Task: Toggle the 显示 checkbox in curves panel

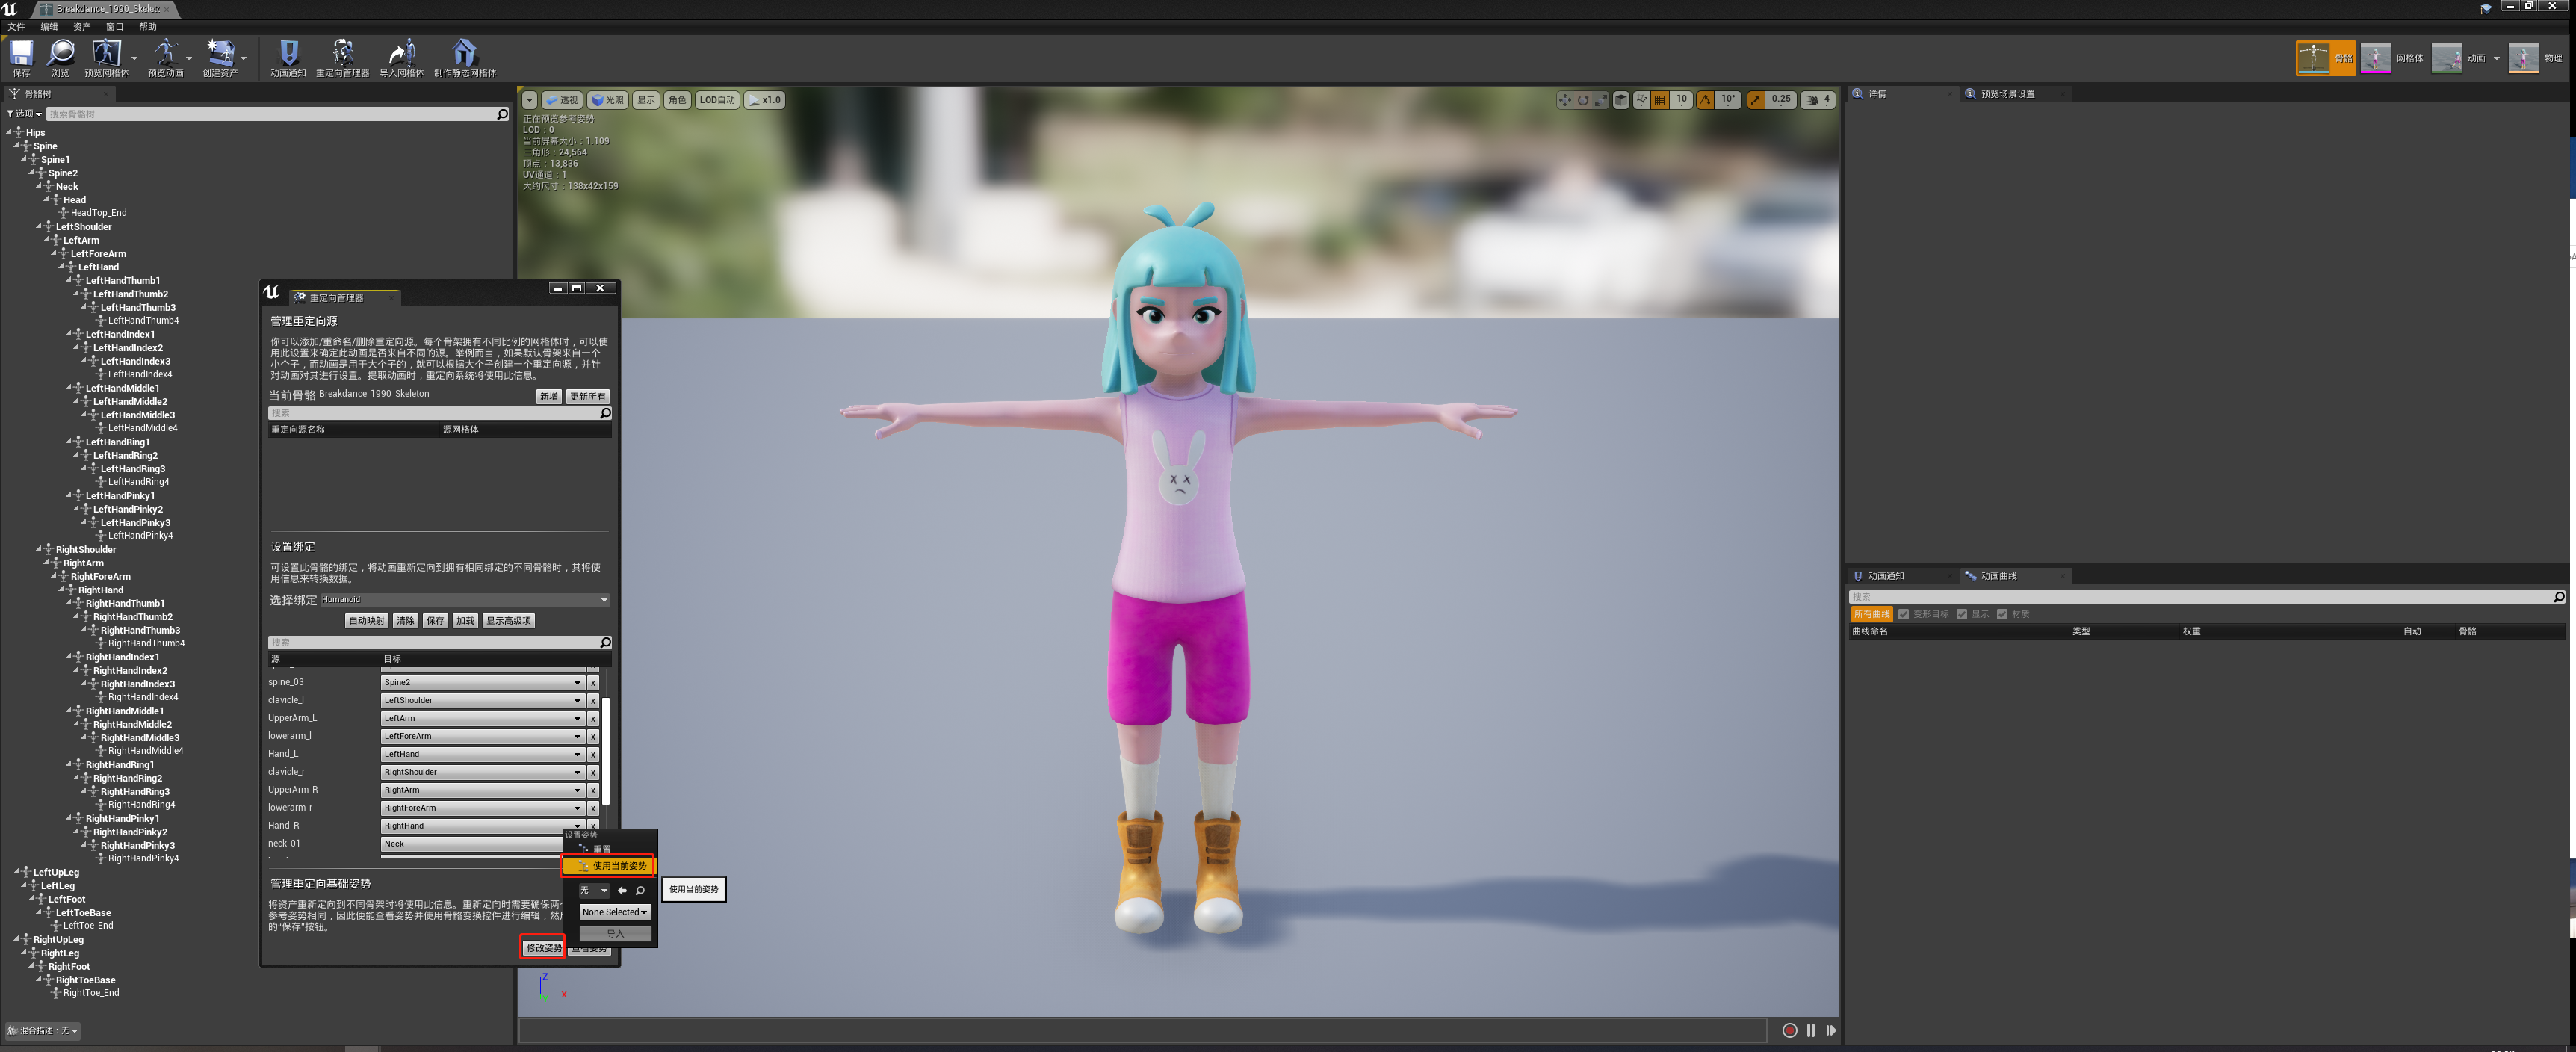Action: coord(1962,614)
